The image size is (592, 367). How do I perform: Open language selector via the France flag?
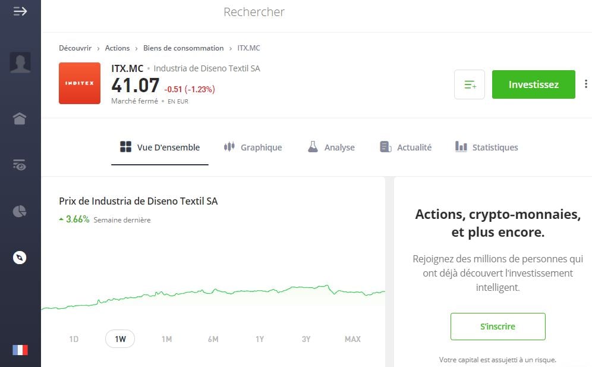click(x=20, y=350)
